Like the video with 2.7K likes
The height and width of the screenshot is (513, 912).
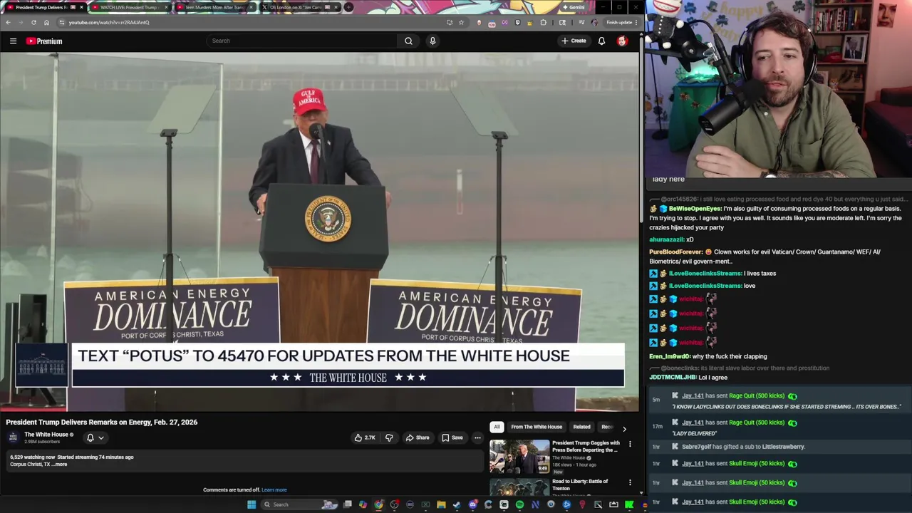365,437
